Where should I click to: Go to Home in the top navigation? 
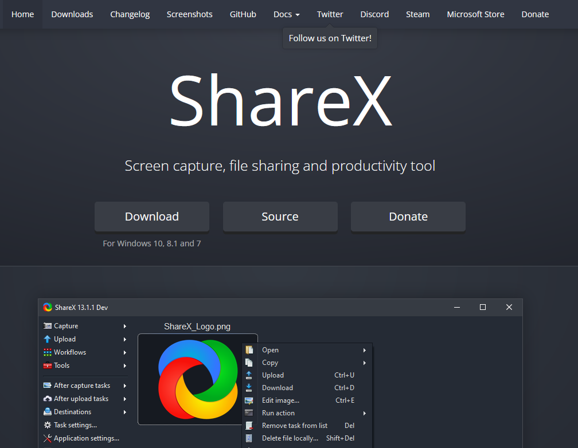point(22,14)
